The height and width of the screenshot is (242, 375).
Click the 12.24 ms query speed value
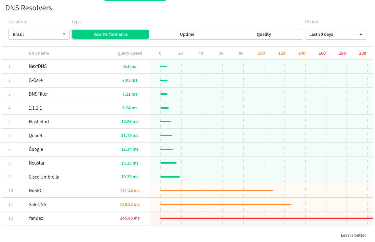(x=130, y=149)
